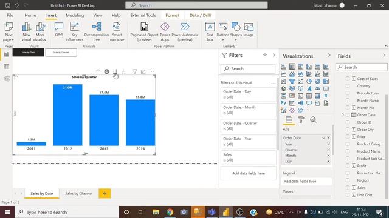Screen dimensions: 389x218
Task: Check the Region field
Action: (348, 180)
